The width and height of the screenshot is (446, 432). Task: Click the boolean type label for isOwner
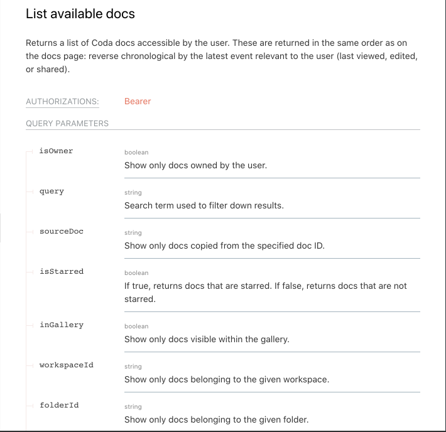tap(136, 153)
